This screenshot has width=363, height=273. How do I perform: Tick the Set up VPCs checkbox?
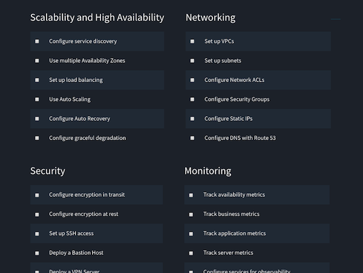point(192,42)
